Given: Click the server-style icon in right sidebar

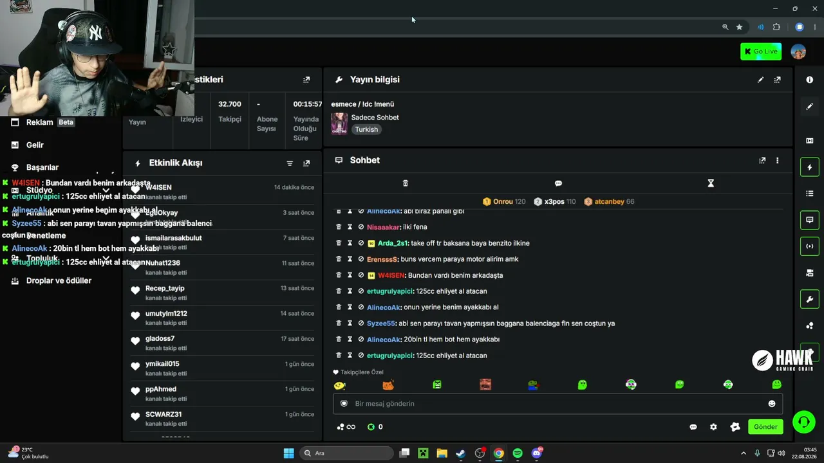Looking at the screenshot, I should pyautogui.click(x=810, y=273).
